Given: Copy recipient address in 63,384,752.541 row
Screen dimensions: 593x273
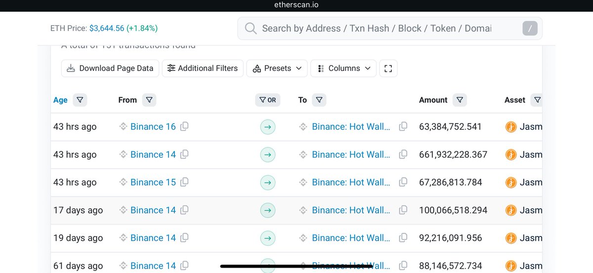Looking at the screenshot, I should [403, 127].
